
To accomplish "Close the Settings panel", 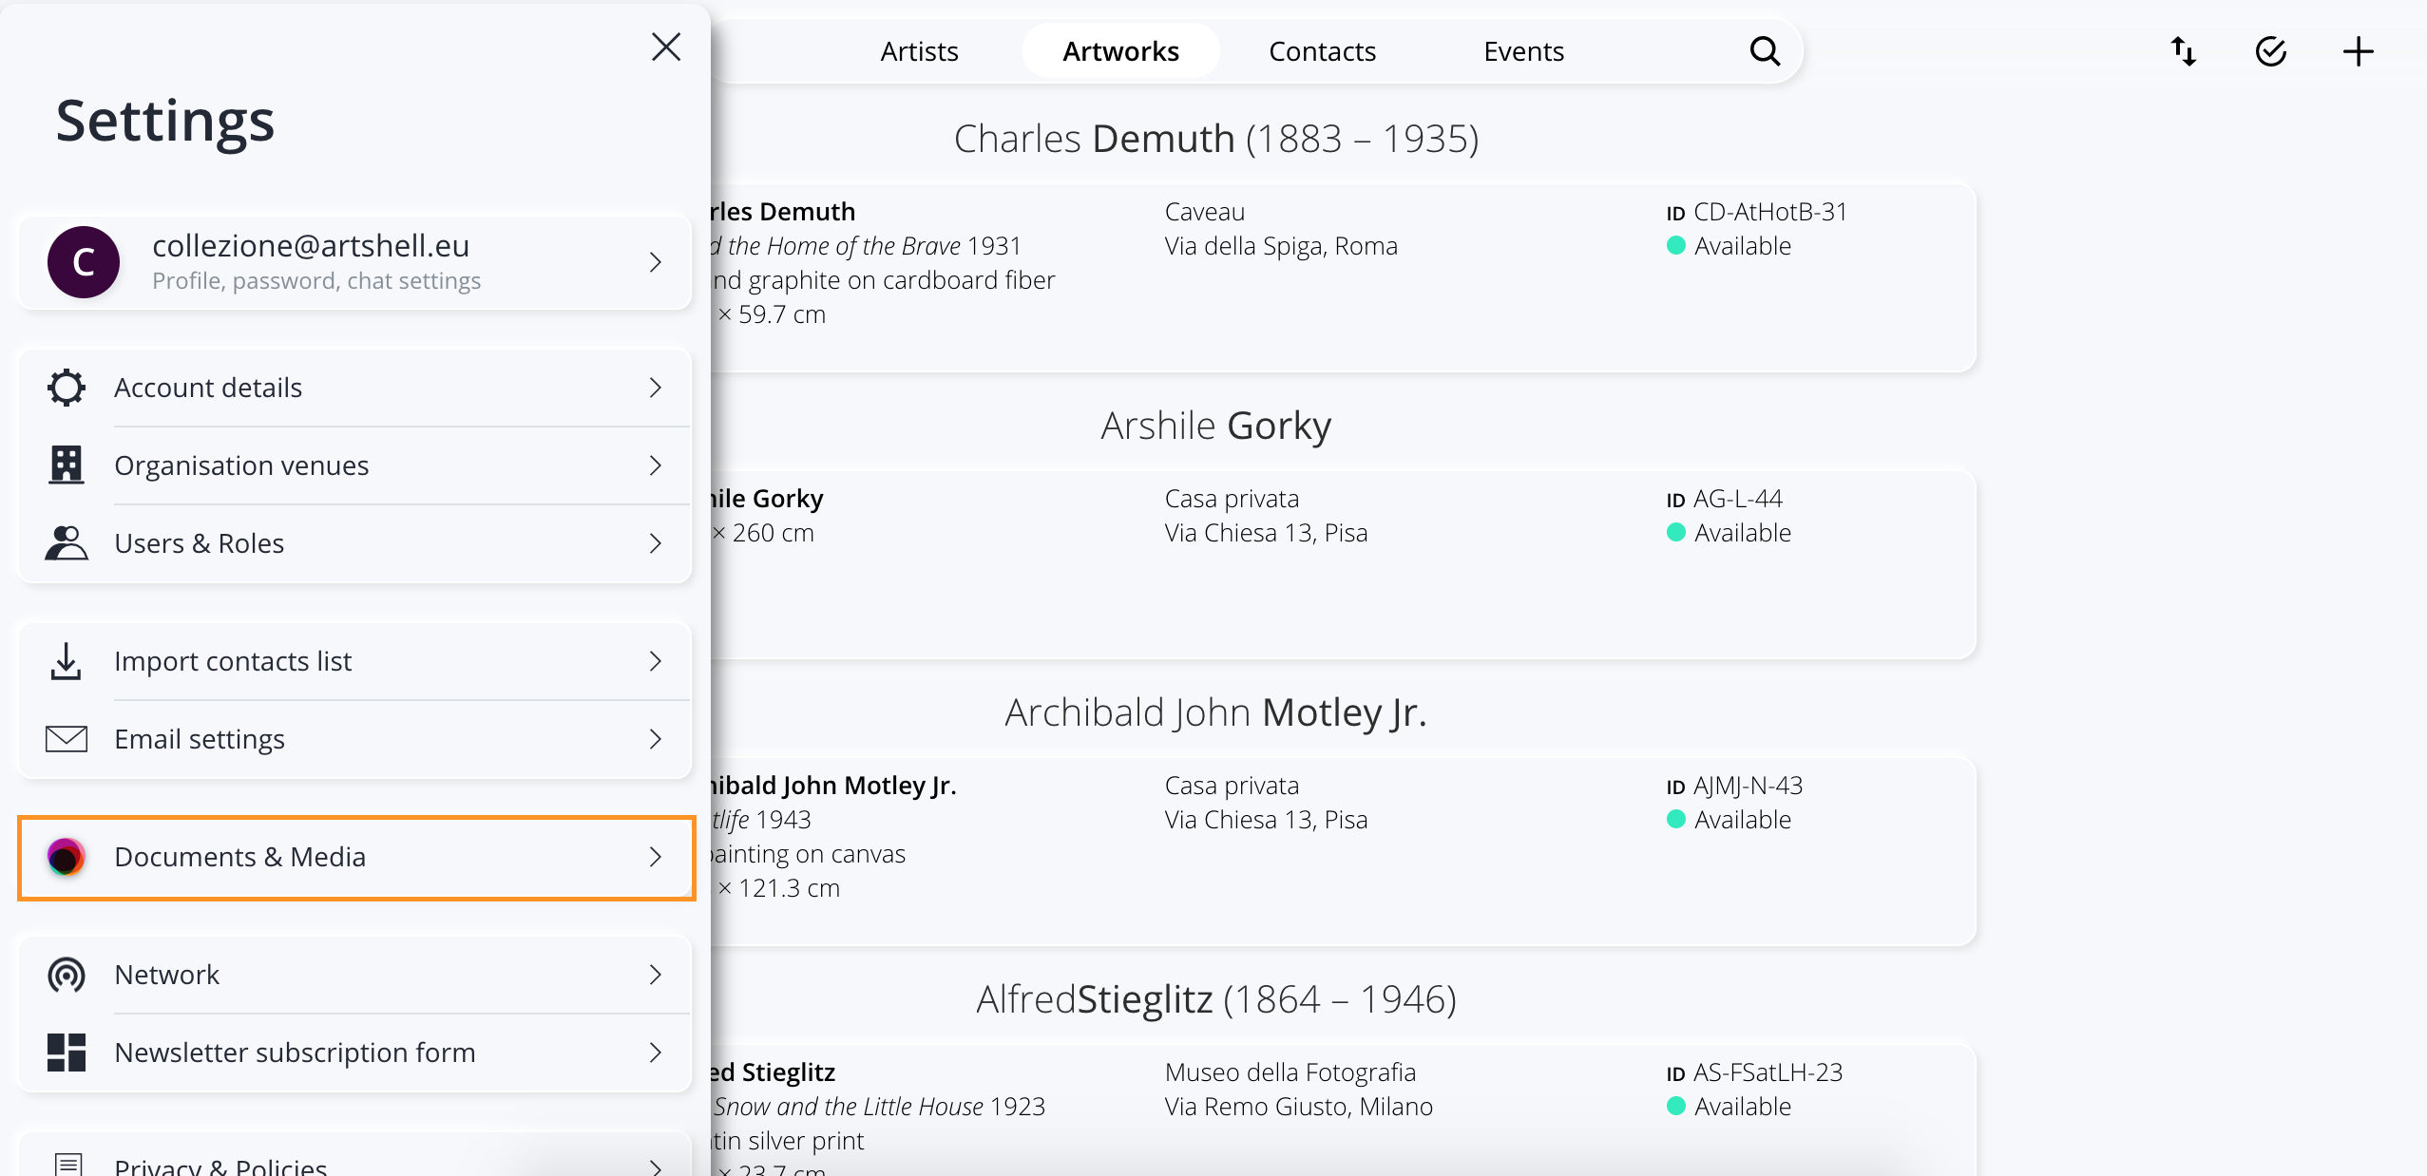I will tap(666, 47).
